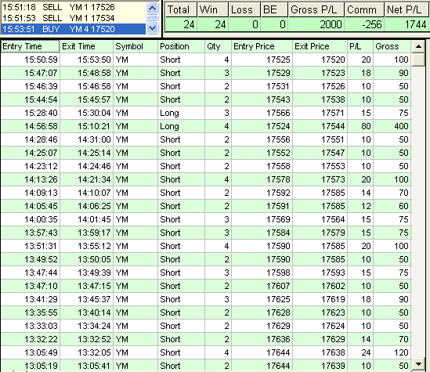Viewport: 430px width, 372px height.
Task: Click the BE header in summary panel
Action: coord(274,10)
